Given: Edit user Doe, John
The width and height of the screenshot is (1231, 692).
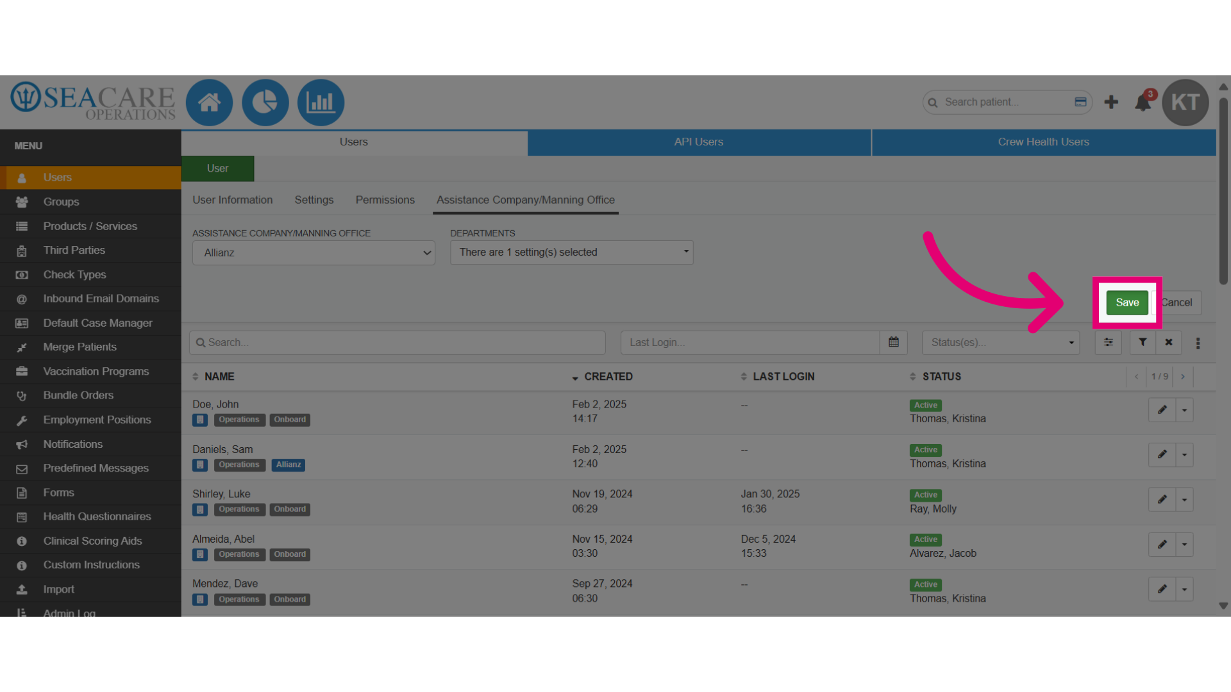Looking at the screenshot, I should point(1162,410).
